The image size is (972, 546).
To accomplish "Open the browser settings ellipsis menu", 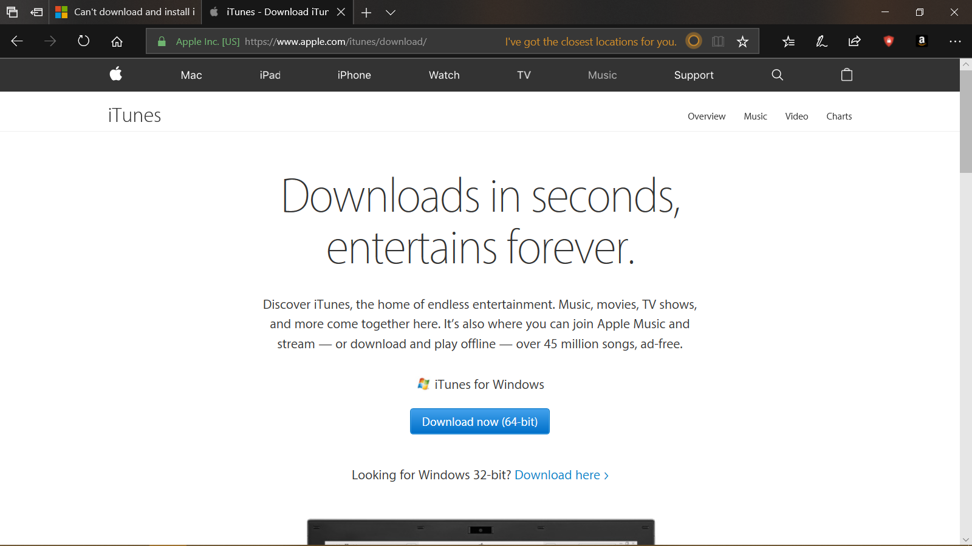I will tap(955, 41).
